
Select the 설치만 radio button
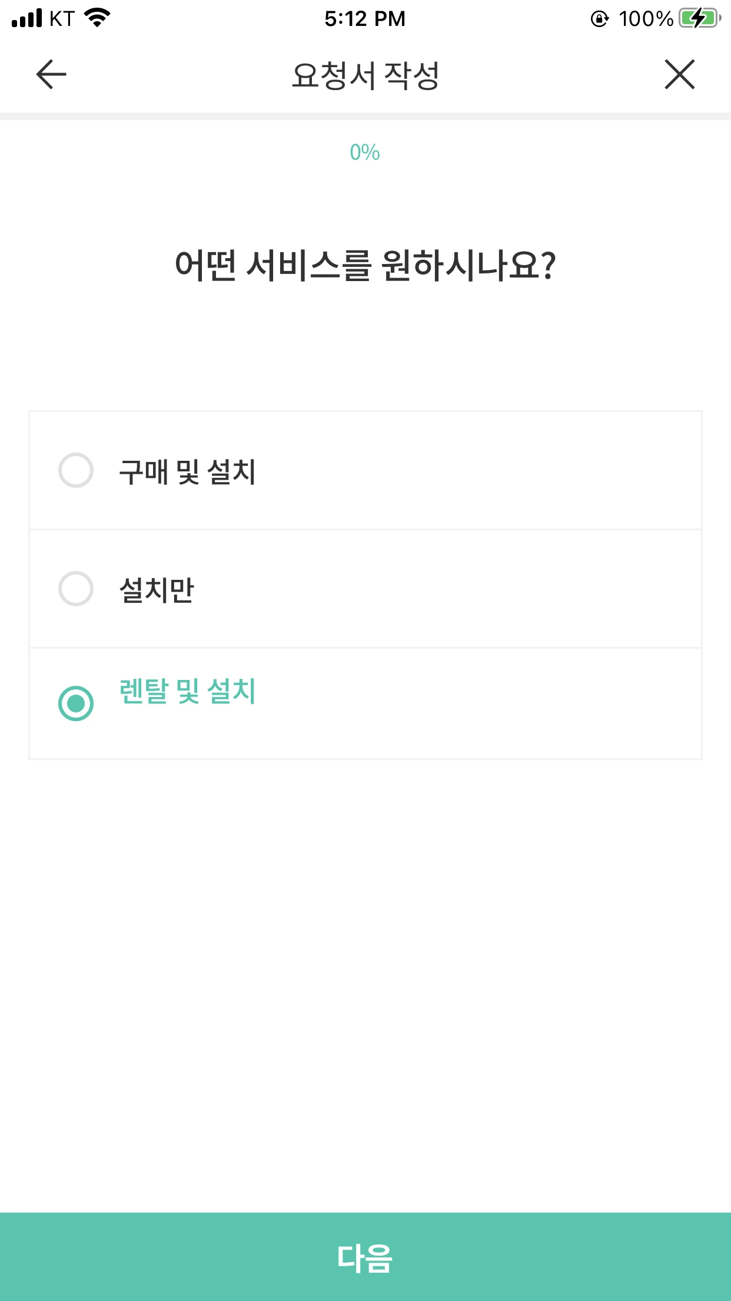tap(76, 589)
